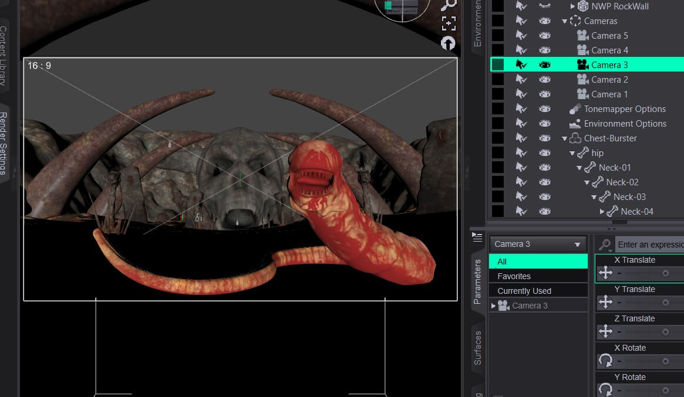Viewport: 684px width, 397px height.
Task: Toggle visibility of Camera 1
Action: pyautogui.click(x=544, y=94)
